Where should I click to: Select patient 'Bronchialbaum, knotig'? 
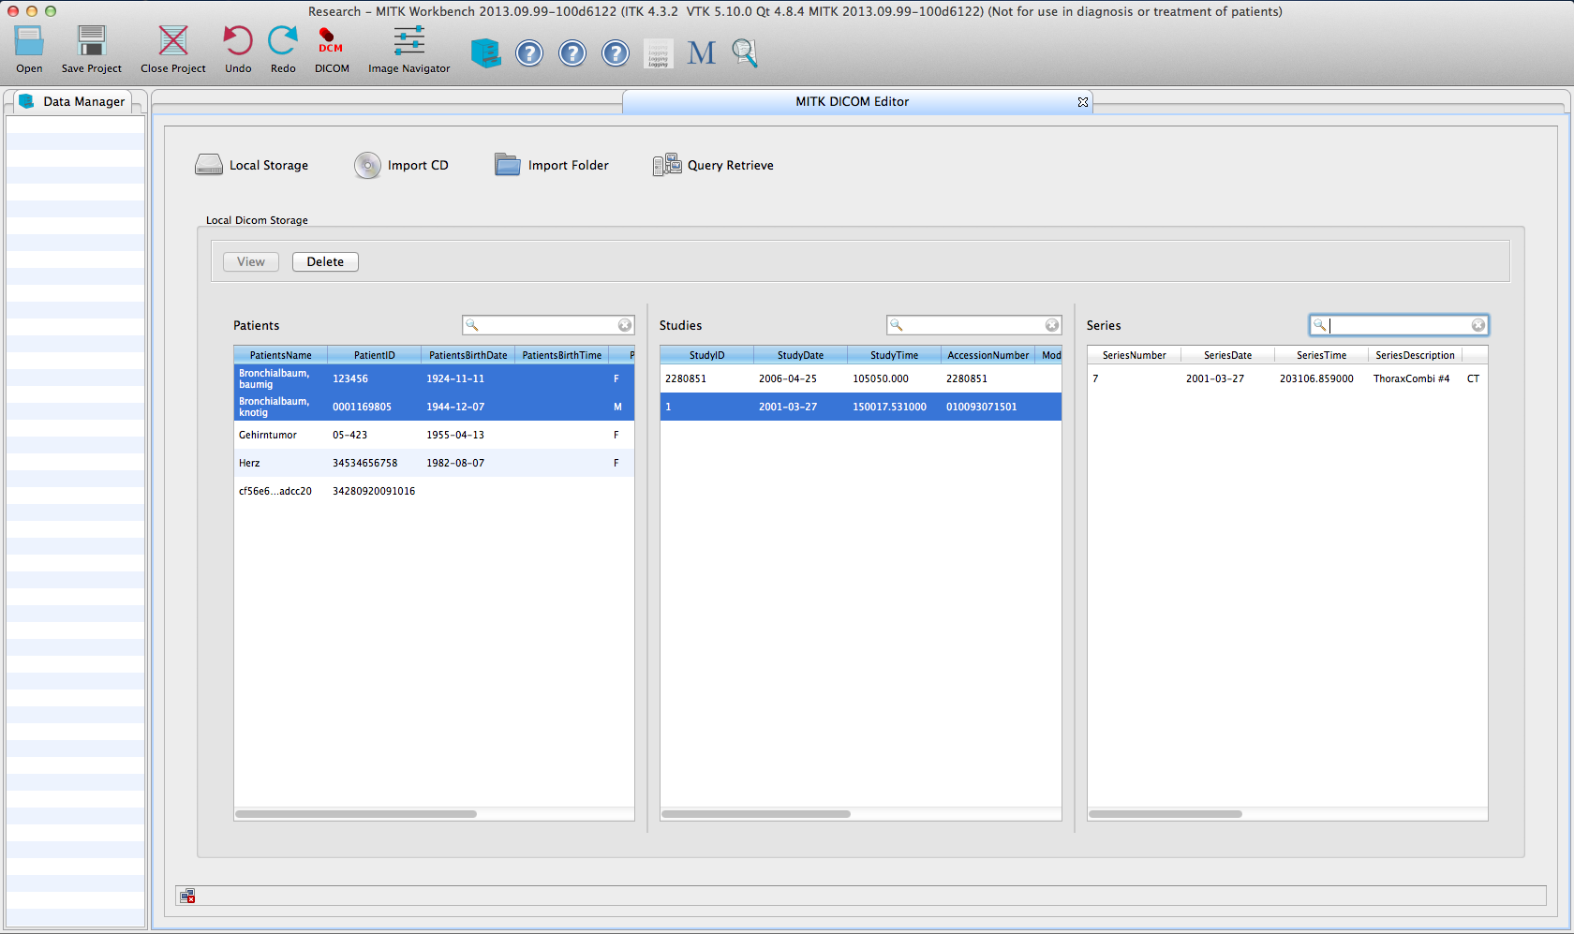point(434,407)
